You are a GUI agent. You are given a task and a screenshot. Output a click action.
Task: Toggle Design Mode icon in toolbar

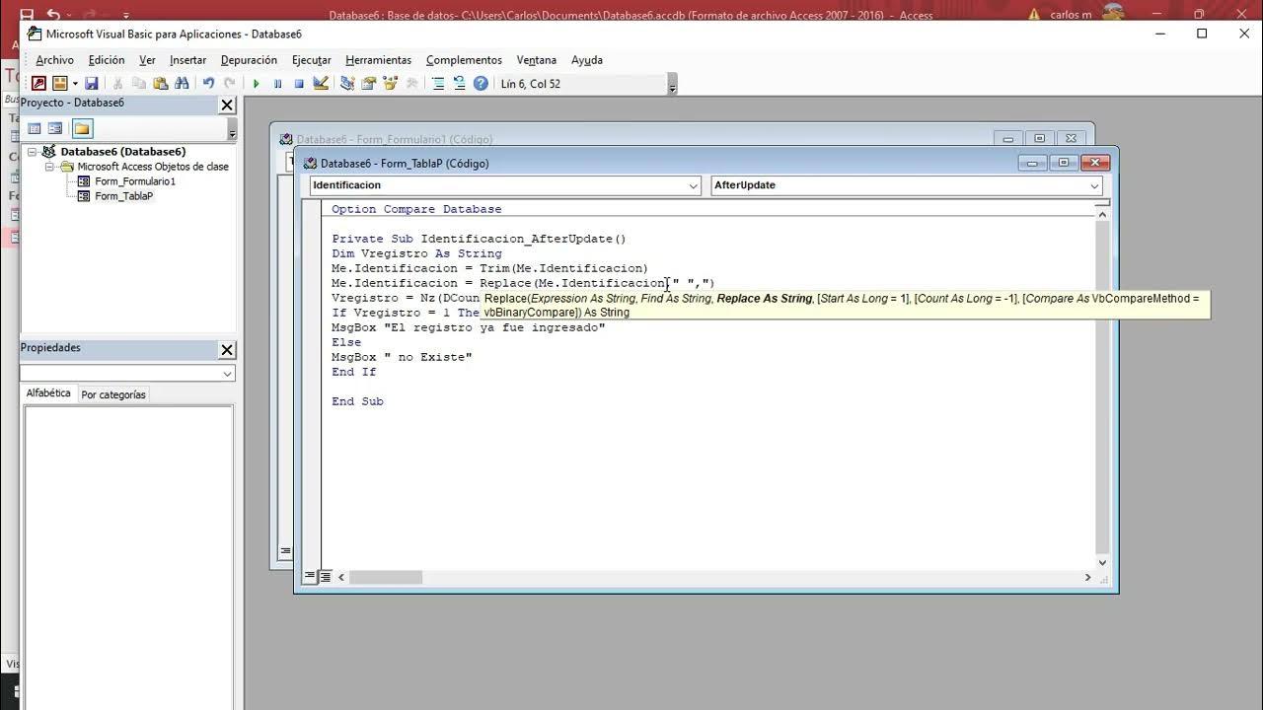click(x=321, y=84)
